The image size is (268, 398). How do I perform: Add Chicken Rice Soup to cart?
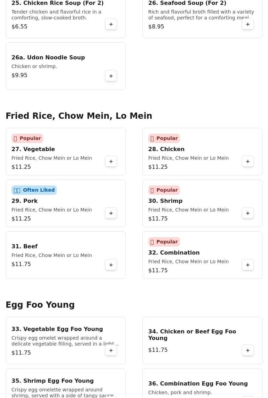[x=111, y=24]
